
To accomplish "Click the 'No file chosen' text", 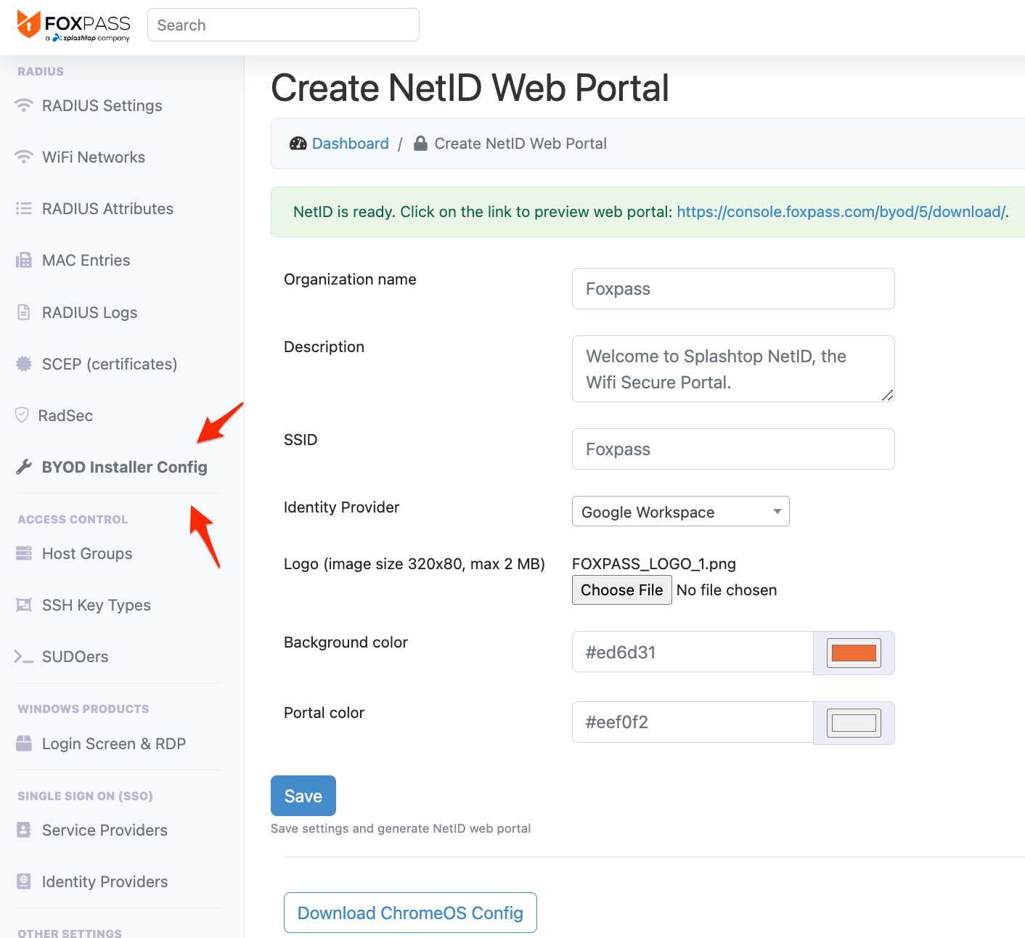I will click(727, 590).
